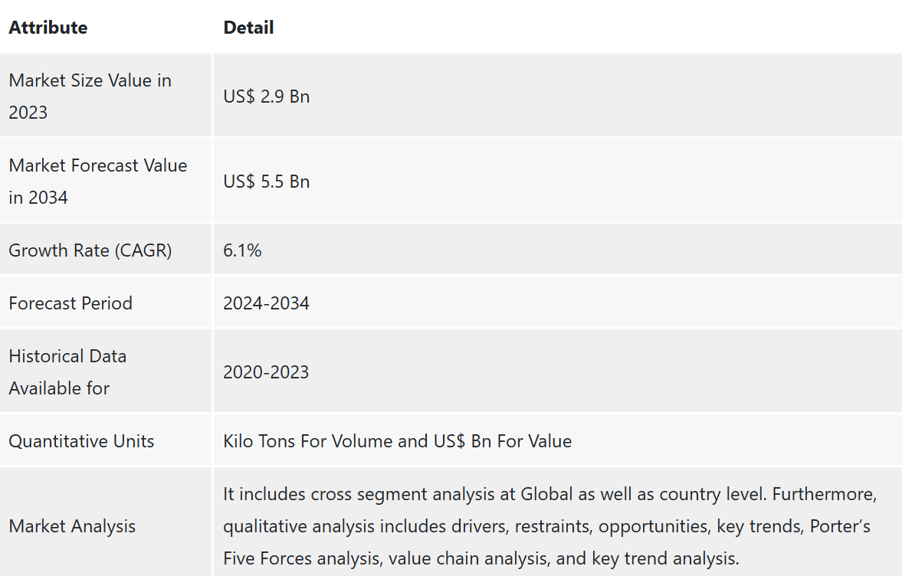Select the Growth Rate (CAGR) cell
The image size is (902, 576).
point(90,250)
